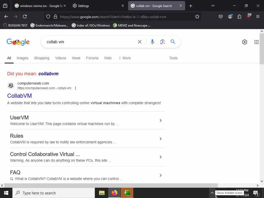Open Firefox application menu
This screenshot has width=264, height=198.
click(258, 16)
